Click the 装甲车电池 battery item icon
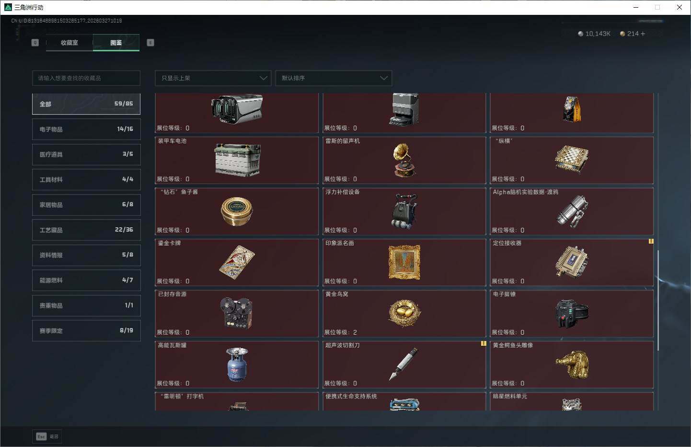This screenshot has width=691, height=447. pos(237,160)
